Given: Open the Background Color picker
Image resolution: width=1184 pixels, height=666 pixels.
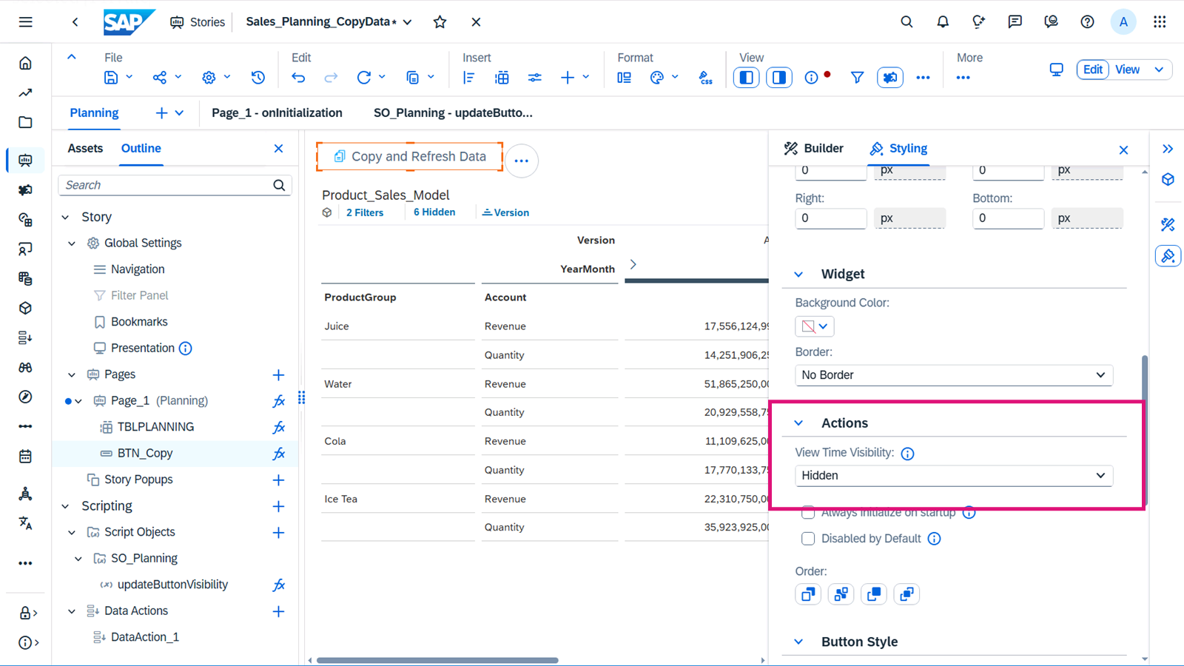Looking at the screenshot, I should click(x=815, y=326).
